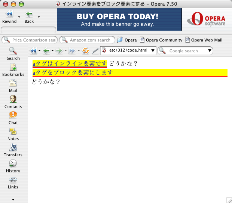Click the Buy Opera Today banner
This screenshot has width=232, height=203.
(119, 19)
